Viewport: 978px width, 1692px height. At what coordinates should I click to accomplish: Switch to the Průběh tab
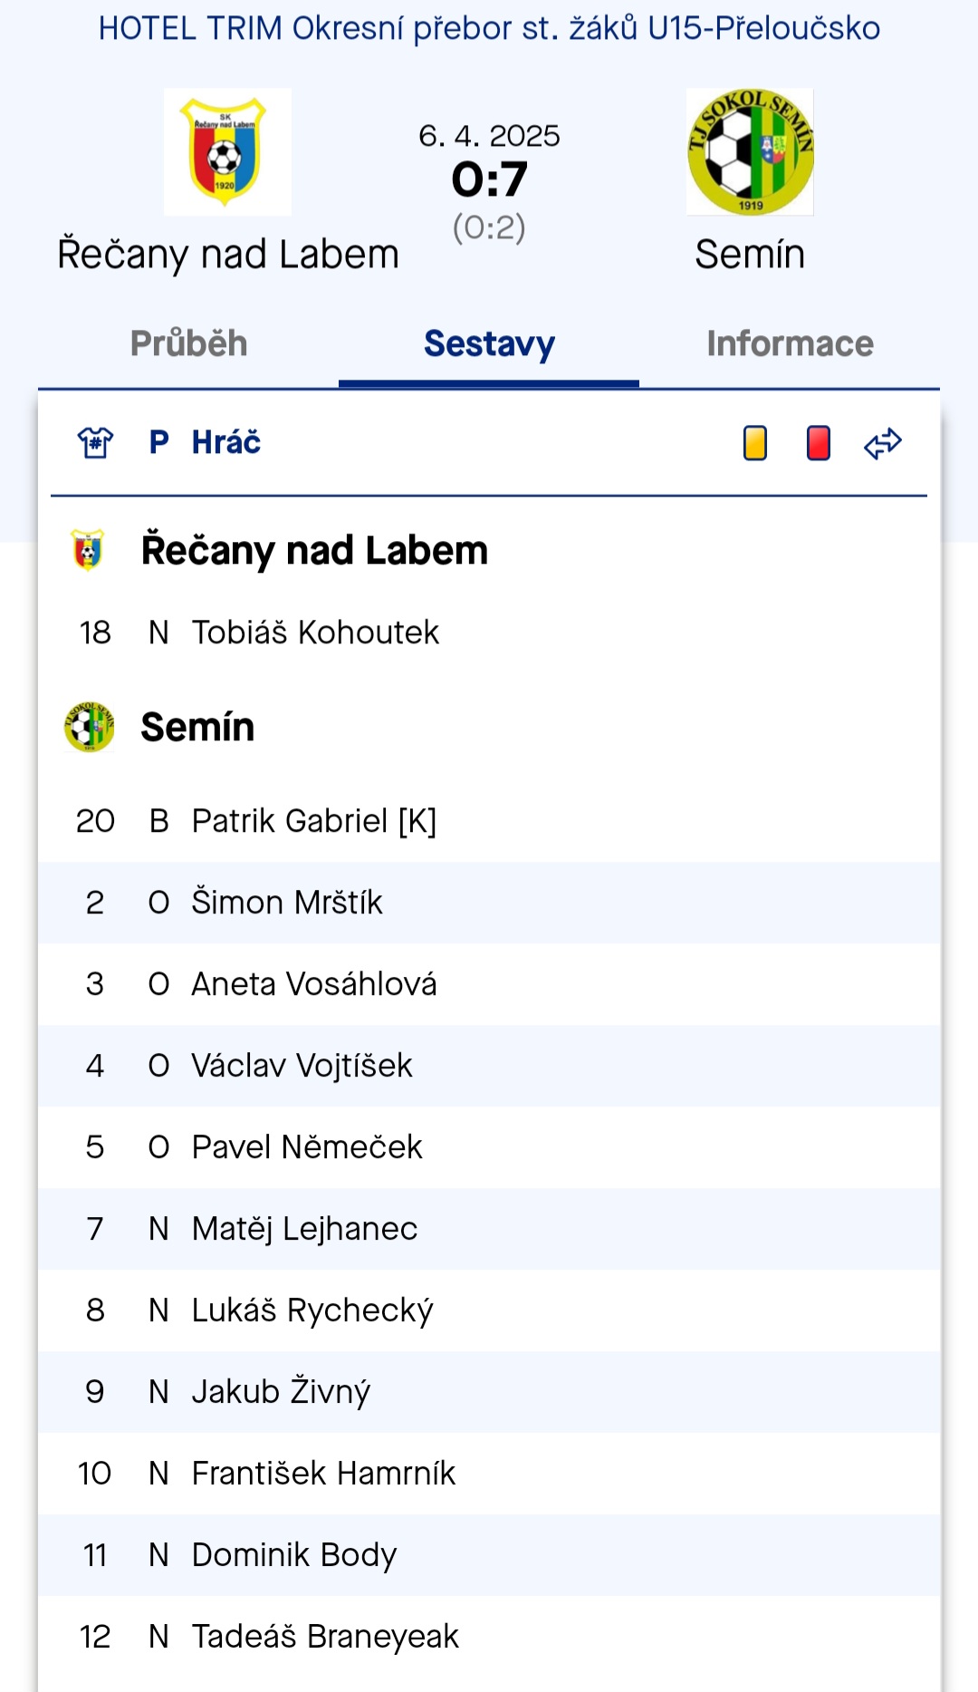pyautogui.click(x=188, y=343)
